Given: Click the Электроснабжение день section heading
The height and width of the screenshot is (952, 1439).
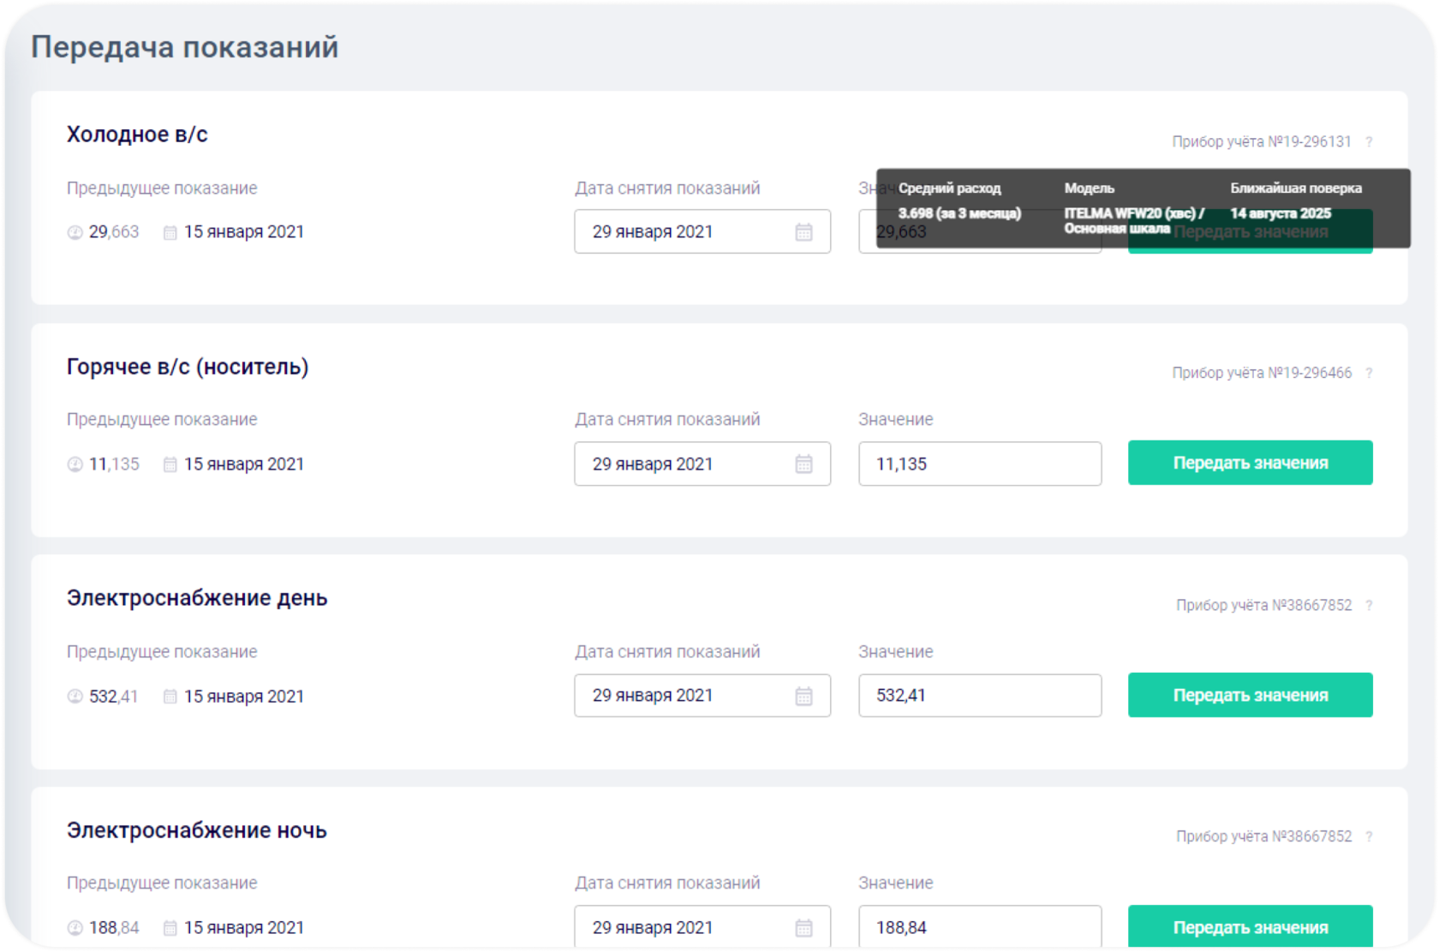Looking at the screenshot, I should pos(197,598).
